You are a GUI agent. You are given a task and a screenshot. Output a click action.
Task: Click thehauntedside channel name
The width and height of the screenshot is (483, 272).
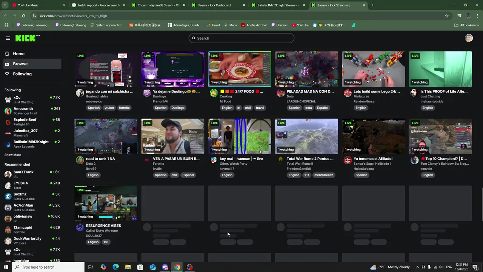[x=432, y=102]
